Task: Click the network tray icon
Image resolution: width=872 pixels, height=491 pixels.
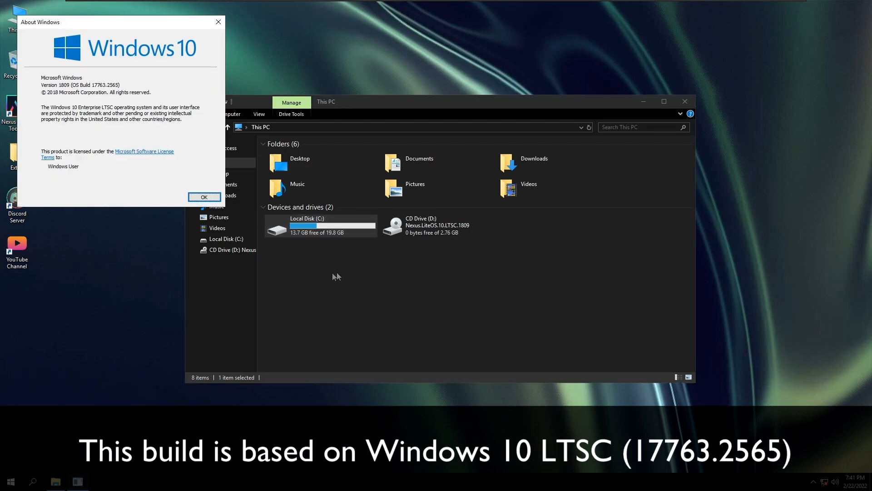Action: click(x=824, y=482)
